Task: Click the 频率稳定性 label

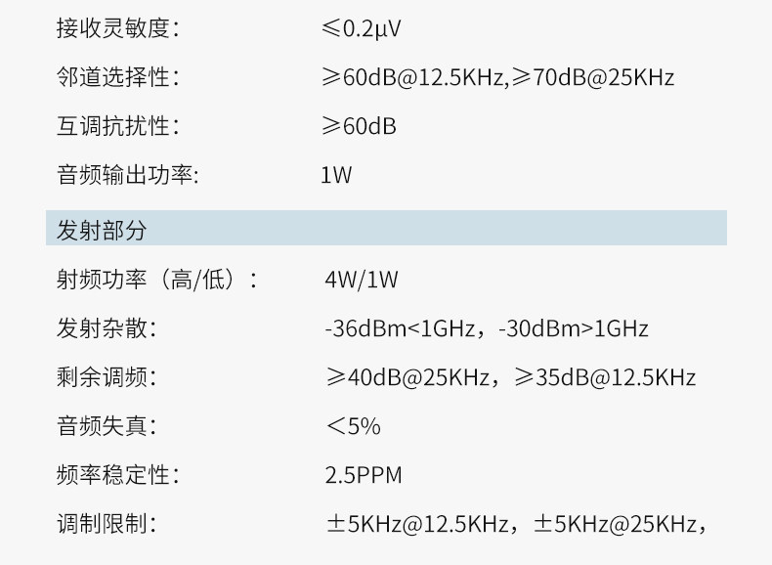Action: coord(118,476)
